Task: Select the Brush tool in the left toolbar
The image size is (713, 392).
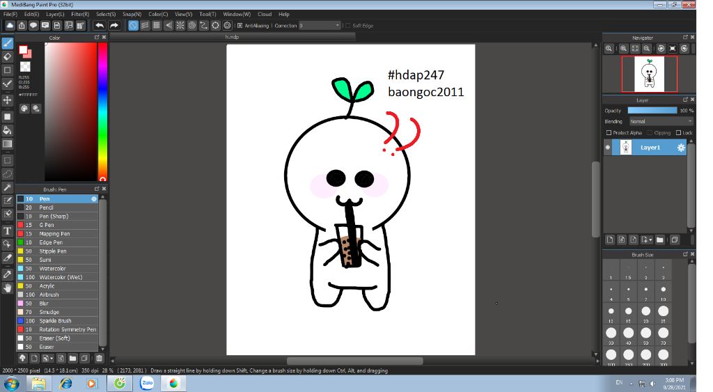Action: [7, 43]
